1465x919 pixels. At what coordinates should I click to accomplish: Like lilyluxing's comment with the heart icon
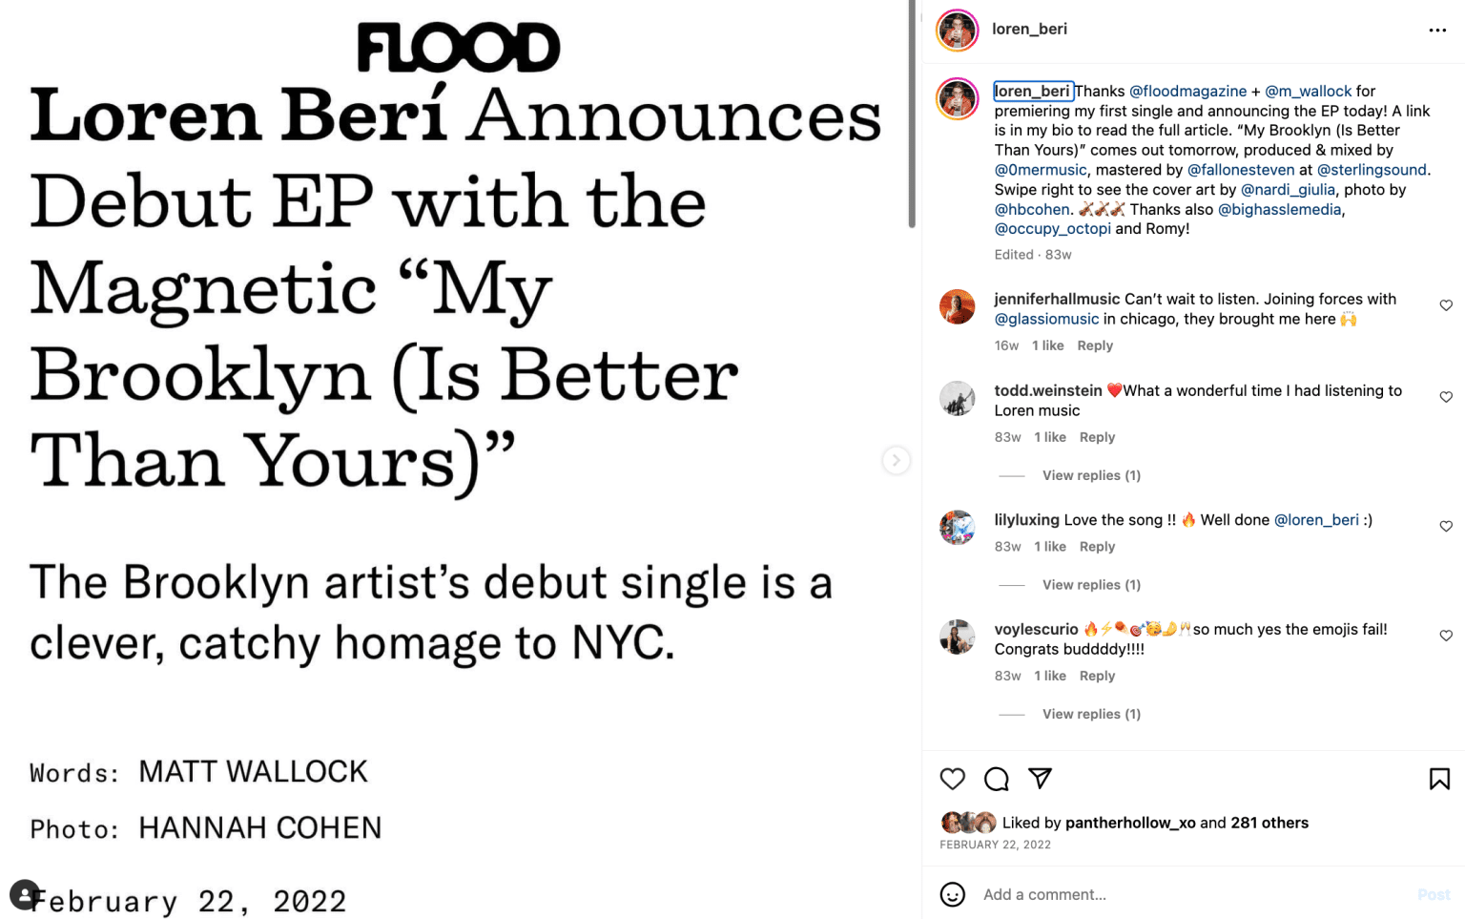(1446, 526)
